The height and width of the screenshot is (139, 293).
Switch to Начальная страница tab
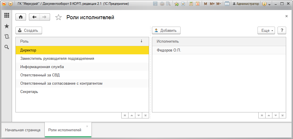(23, 130)
